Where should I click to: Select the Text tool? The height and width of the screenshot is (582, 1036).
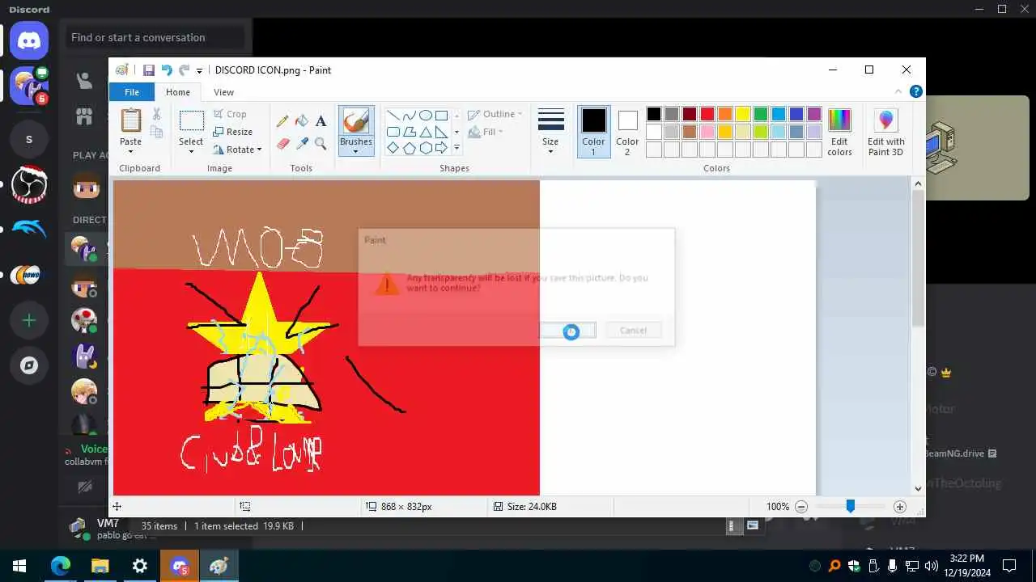[321, 121]
